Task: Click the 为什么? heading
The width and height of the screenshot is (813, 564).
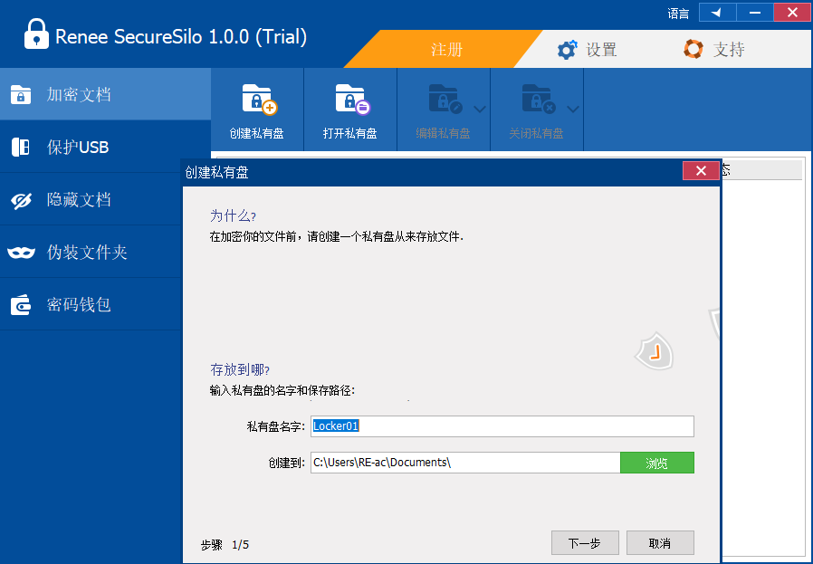Action: [x=233, y=215]
